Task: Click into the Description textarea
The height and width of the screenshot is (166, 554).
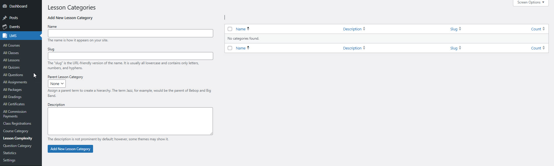Action: [130, 121]
